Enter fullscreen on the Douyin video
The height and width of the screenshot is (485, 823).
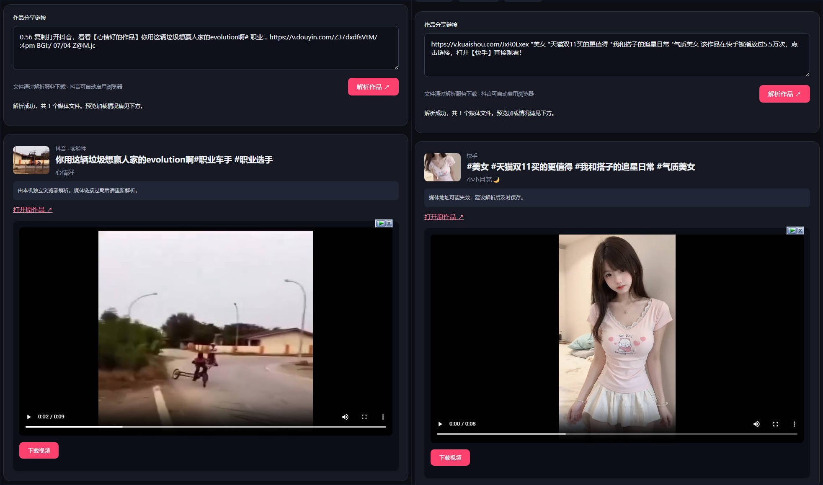364,417
